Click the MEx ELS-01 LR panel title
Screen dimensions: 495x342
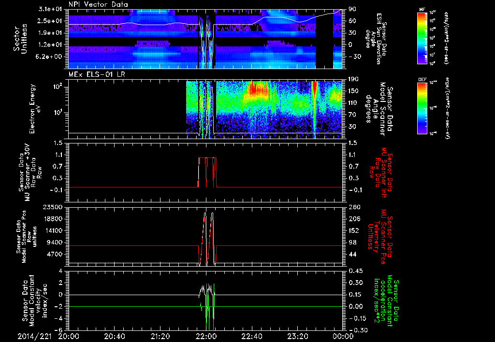[x=98, y=75]
